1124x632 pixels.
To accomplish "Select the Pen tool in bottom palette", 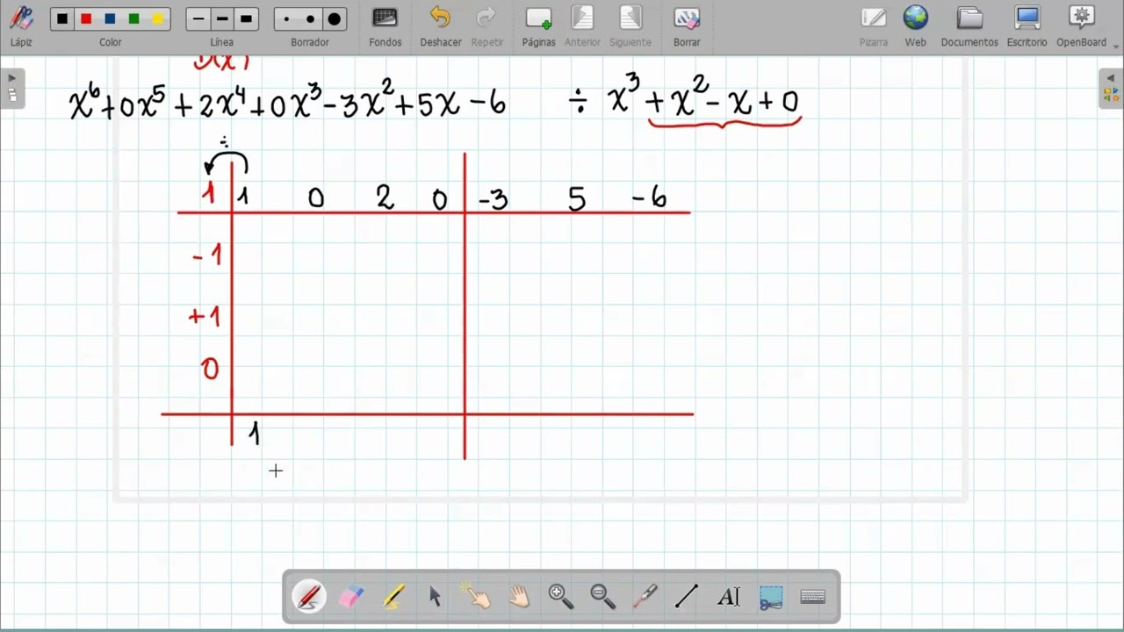I will pyautogui.click(x=309, y=597).
